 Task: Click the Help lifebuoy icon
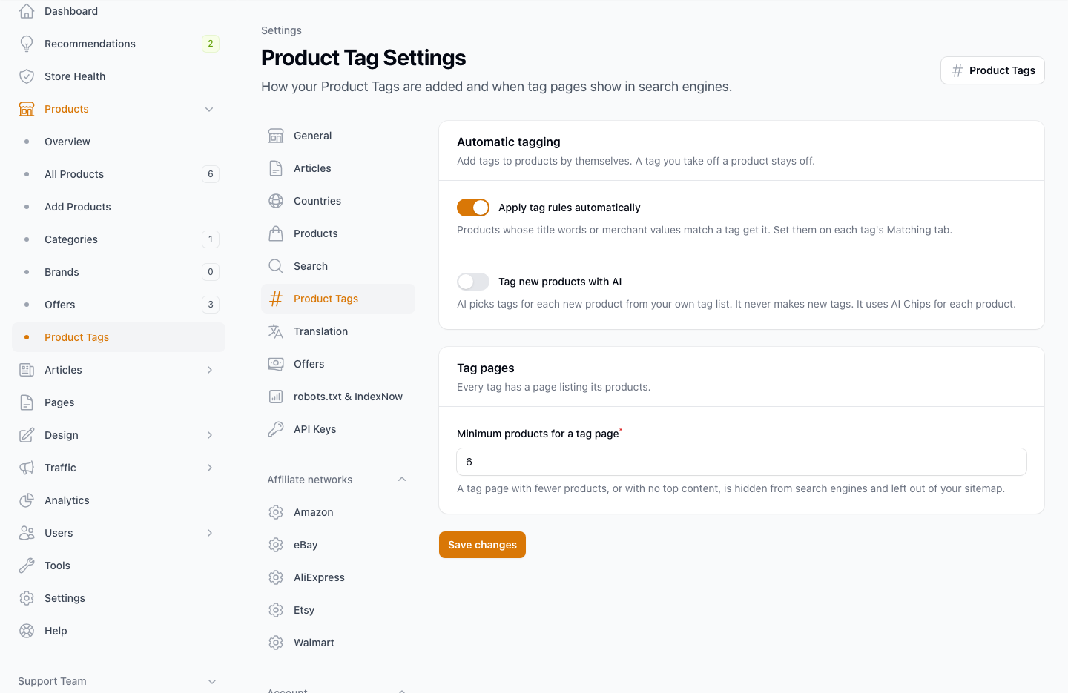[27, 631]
